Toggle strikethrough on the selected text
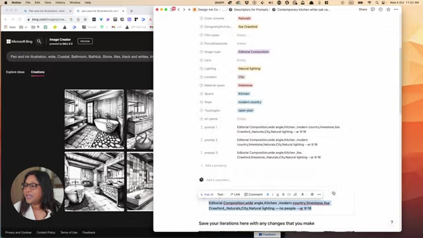423x238 pixels. (x=283, y=194)
